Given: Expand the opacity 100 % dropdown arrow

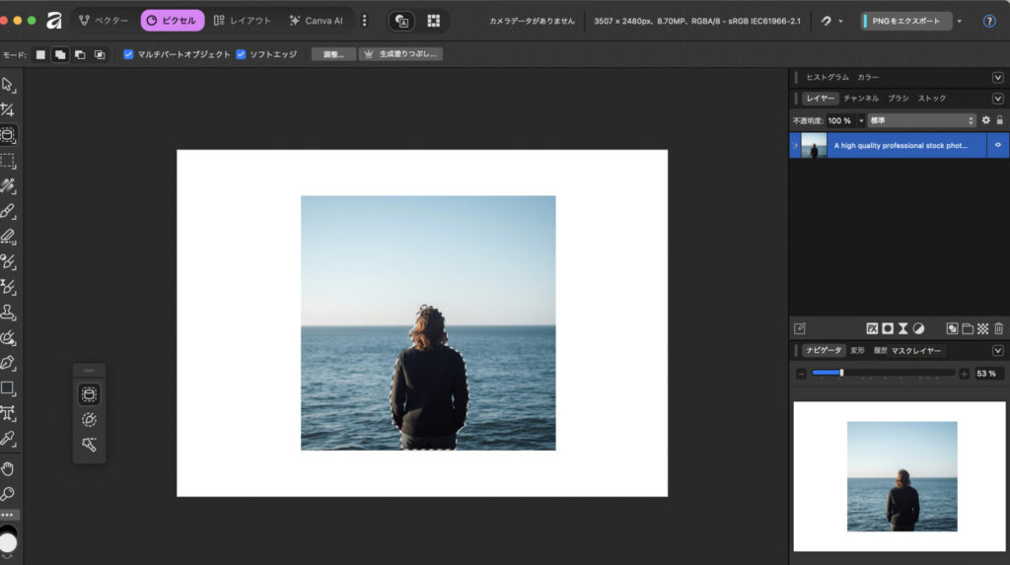Looking at the screenshot, I should pyautogui.click(x=861, y=120).
